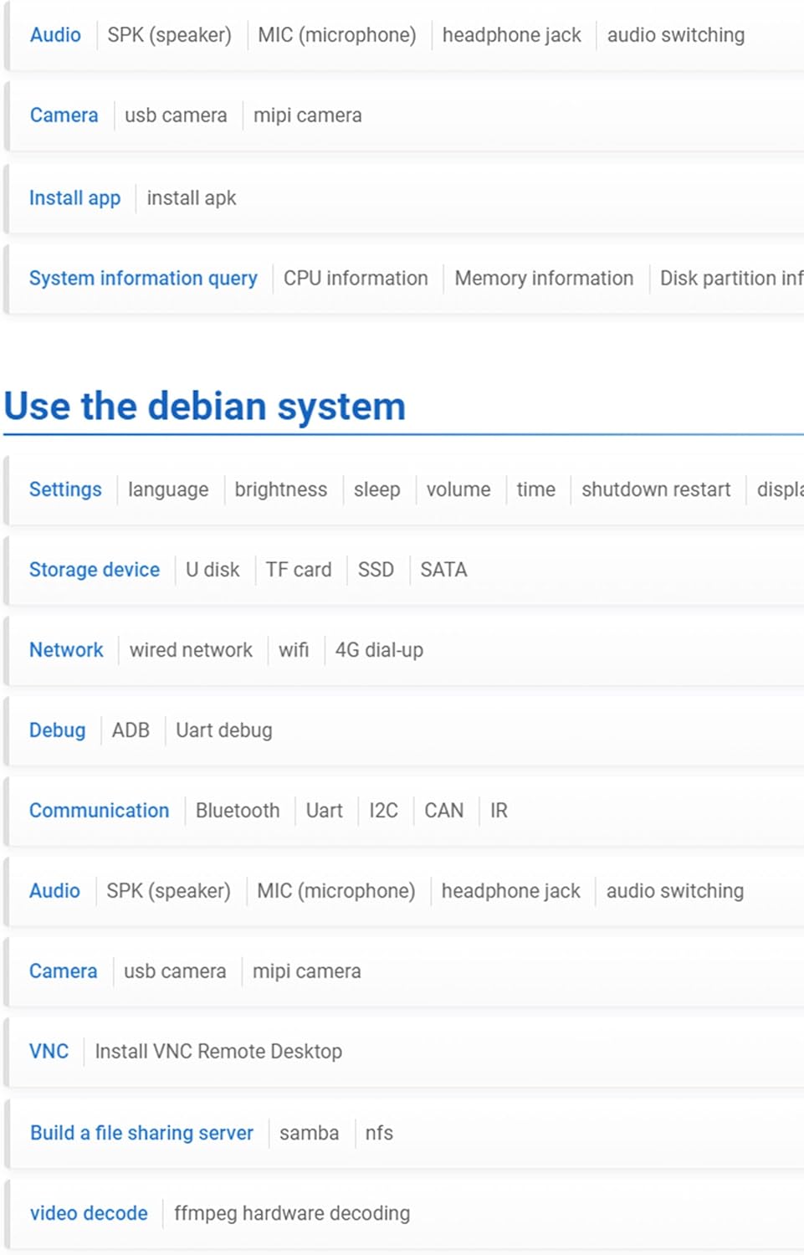Click the install apk link

pos(192,198)
